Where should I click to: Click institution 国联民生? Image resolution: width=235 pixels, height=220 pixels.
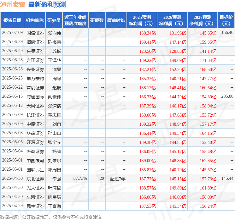pos(35,170)
